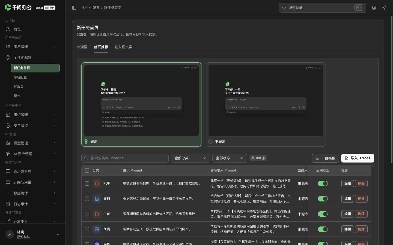This screenshot has height=245, width=393.
Task: Click the 代码 row category icon
Action: [97, 229]
